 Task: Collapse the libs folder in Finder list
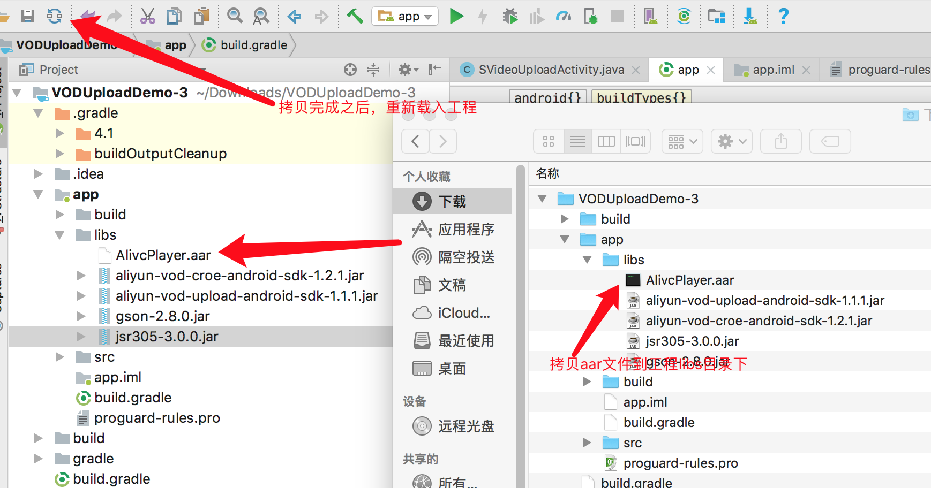pyautogui.click(x=587, y=260)
